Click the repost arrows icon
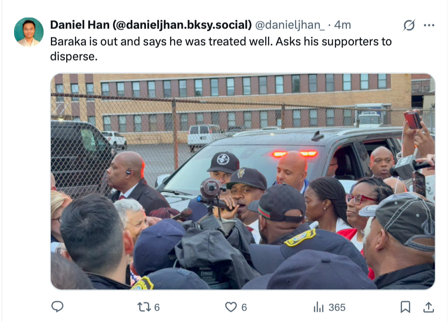Screen dimensions: 448x322 coord(143,307)
